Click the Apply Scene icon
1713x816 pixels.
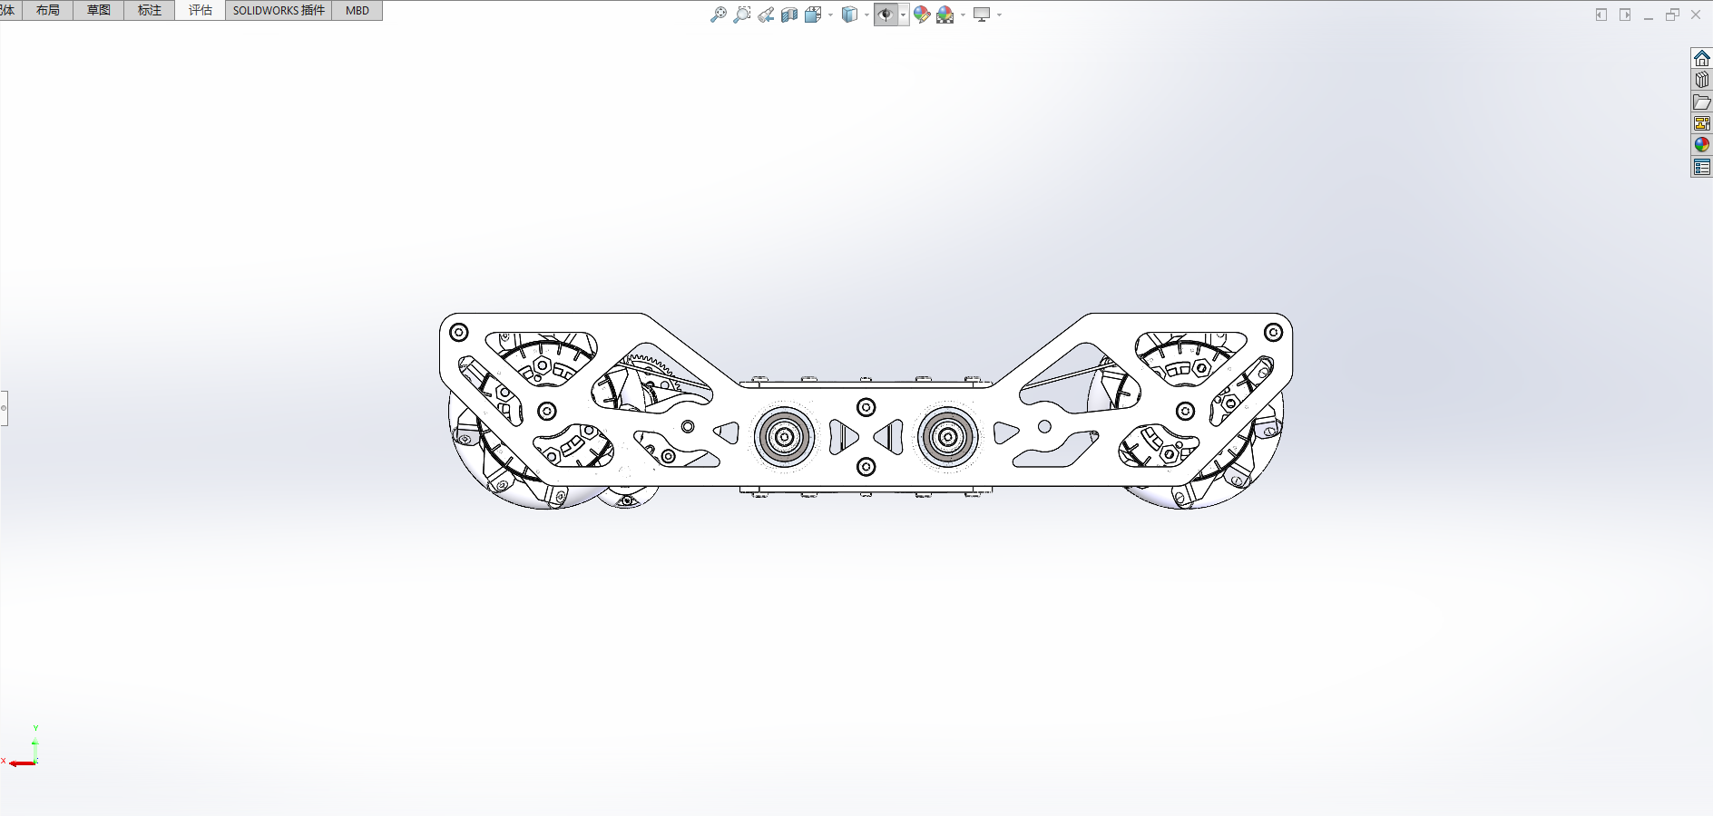[945, 15]
